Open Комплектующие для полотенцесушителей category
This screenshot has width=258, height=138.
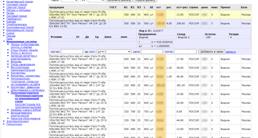click(28, 106)
